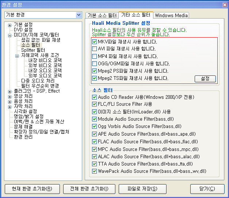Uncheck ALAC Audio Source Filter
This screenshot has height=198, width=229.
pos(94,156)
